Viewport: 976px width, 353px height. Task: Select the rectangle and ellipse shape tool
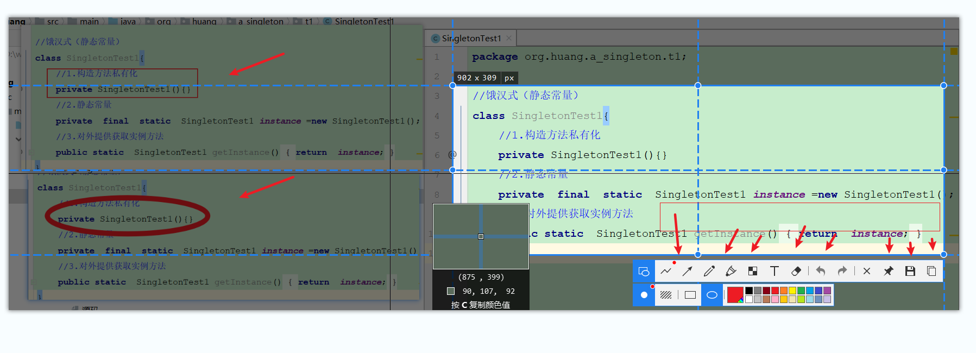pyautogui.click(x=644, y=271)
